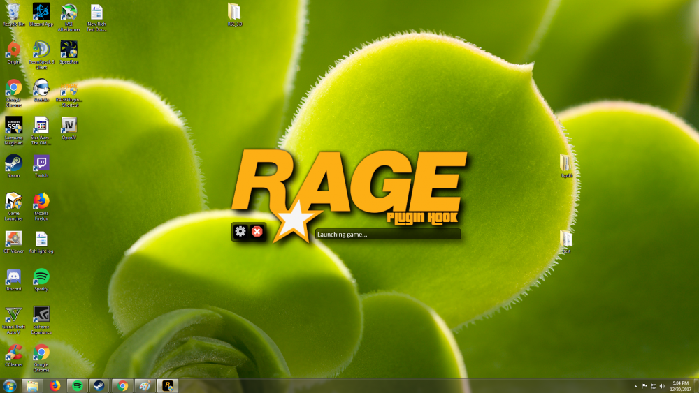Cancel launch with the red X button

point(257,232)
